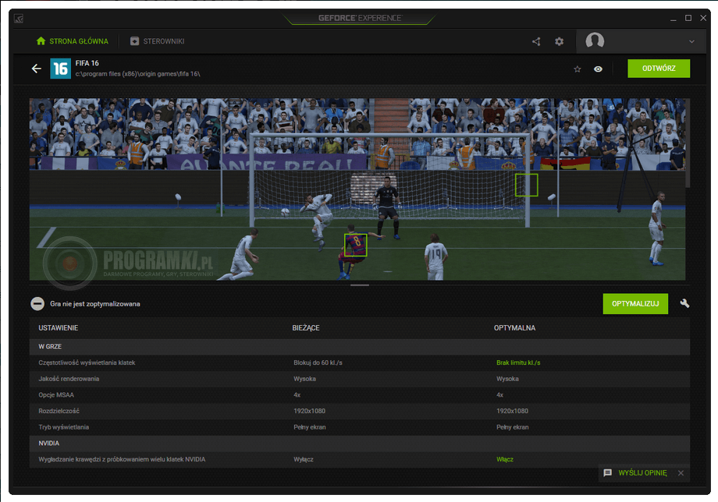Open custom settings via the wrench icon
The image size is (718, 502).
tap(684, 303)
